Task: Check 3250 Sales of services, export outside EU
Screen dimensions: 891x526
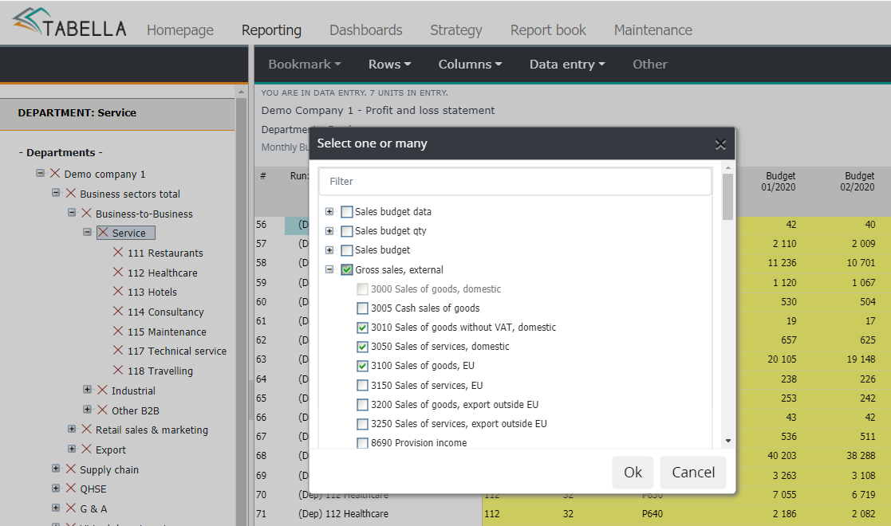Action: [362, 424]
